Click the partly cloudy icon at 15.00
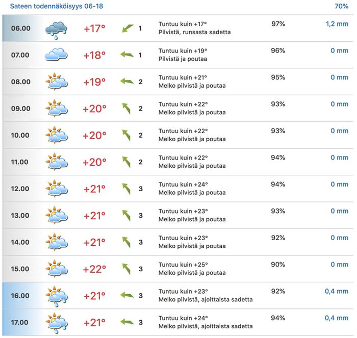 56,269
